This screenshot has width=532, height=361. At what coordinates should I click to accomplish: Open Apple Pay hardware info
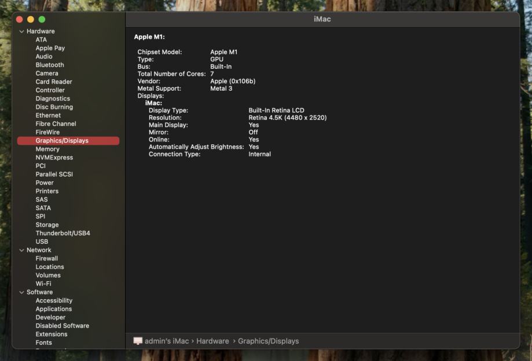tap(50, 48)
